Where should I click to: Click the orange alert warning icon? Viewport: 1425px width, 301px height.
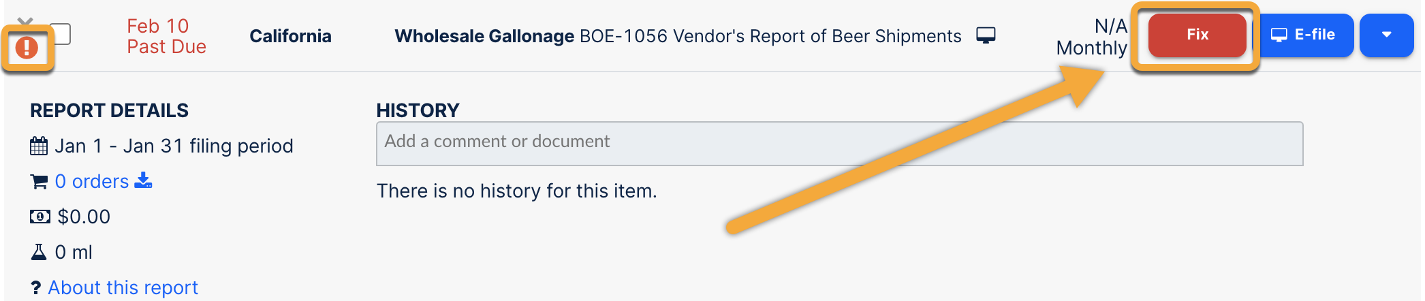(27, 48)
